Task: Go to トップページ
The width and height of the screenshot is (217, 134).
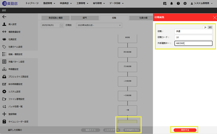Action: [x=32, y=3]
